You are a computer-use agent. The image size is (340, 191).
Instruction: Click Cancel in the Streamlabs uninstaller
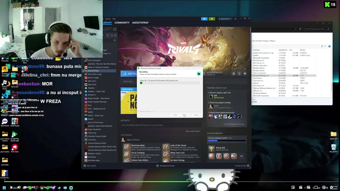[196, 115]
